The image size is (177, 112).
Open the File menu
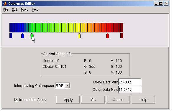[6, 10]
